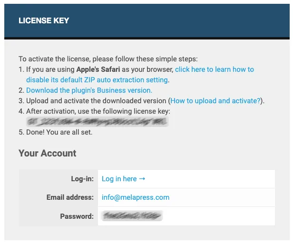Click the Email address: row label
The image size is (293, 244).
70,197
